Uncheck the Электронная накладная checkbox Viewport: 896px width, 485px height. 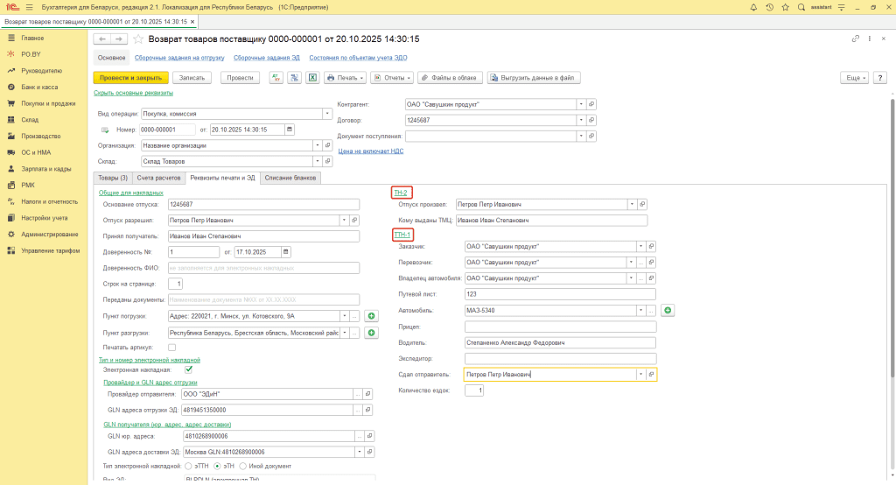click(x=188, y=370)
